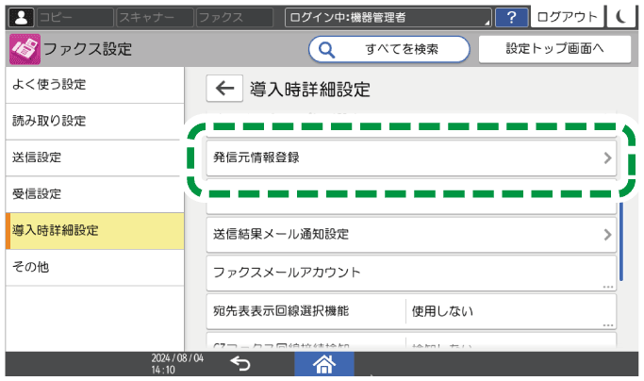
Task: Select よく使う設定 in sidebar
Action: 95,85
